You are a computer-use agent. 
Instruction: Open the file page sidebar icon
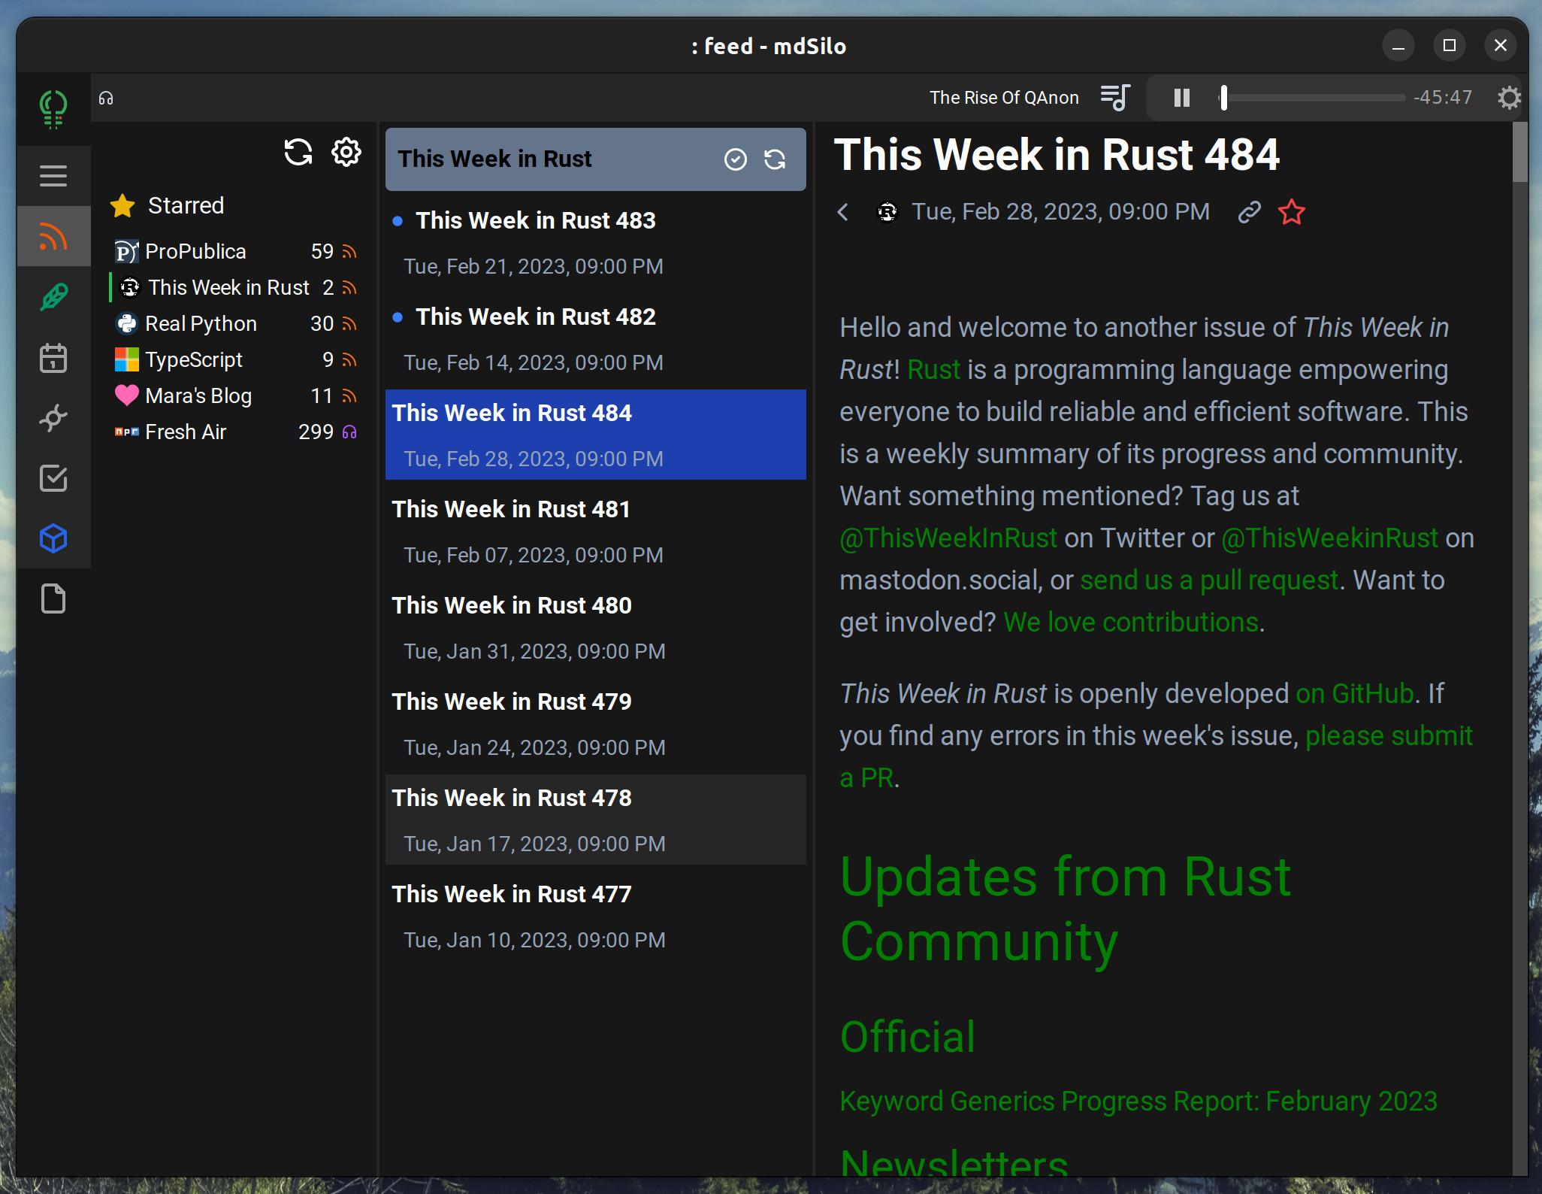coord(53,599)
